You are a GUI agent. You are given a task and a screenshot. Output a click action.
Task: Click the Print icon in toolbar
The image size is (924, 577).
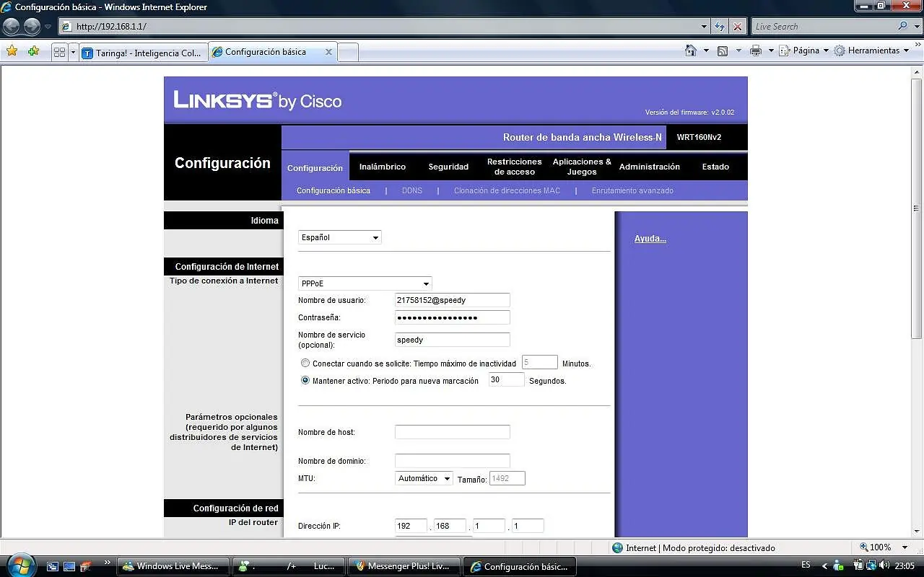pyautogui.click(x=756, y=50)
